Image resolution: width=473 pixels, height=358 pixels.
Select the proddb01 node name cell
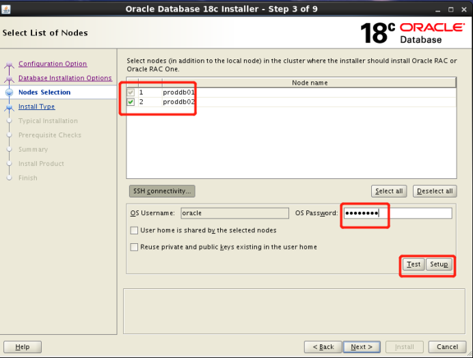[309, 92]
